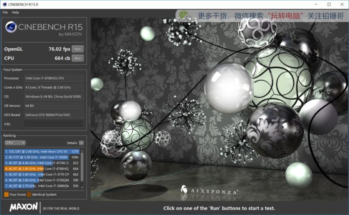The width and height of the screenshot is (349, 215).
Task: Select ranking row 2 Core i7-3930K 1096
Action: [x=42, y=157]
